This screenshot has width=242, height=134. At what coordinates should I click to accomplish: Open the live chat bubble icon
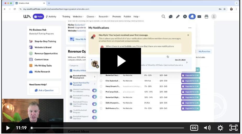coord(171,16)
